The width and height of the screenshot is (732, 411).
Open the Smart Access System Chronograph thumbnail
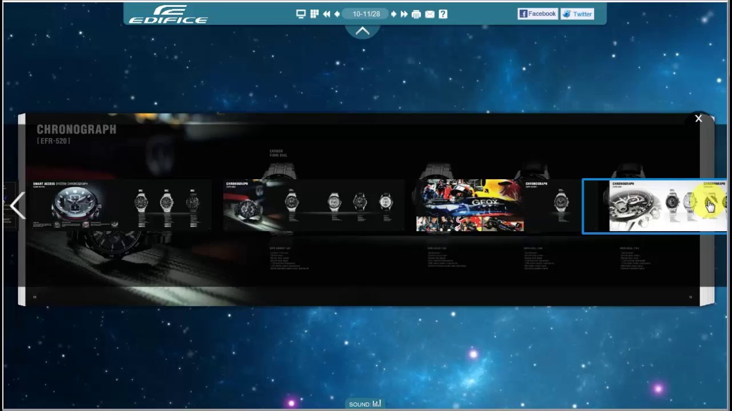(x=122, y=205)
